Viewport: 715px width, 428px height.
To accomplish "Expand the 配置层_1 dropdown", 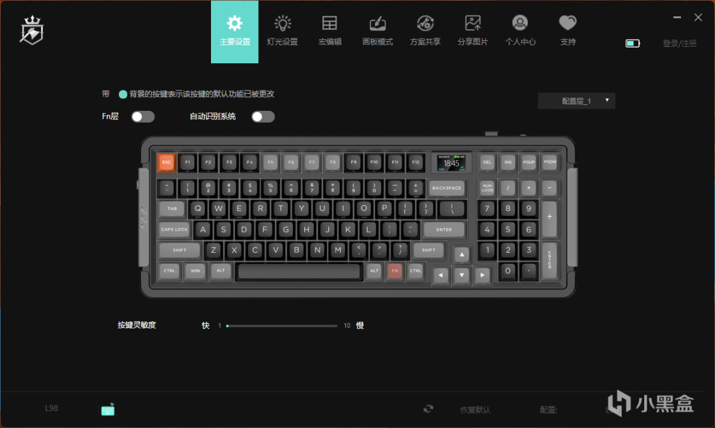I will pos(576,101).
